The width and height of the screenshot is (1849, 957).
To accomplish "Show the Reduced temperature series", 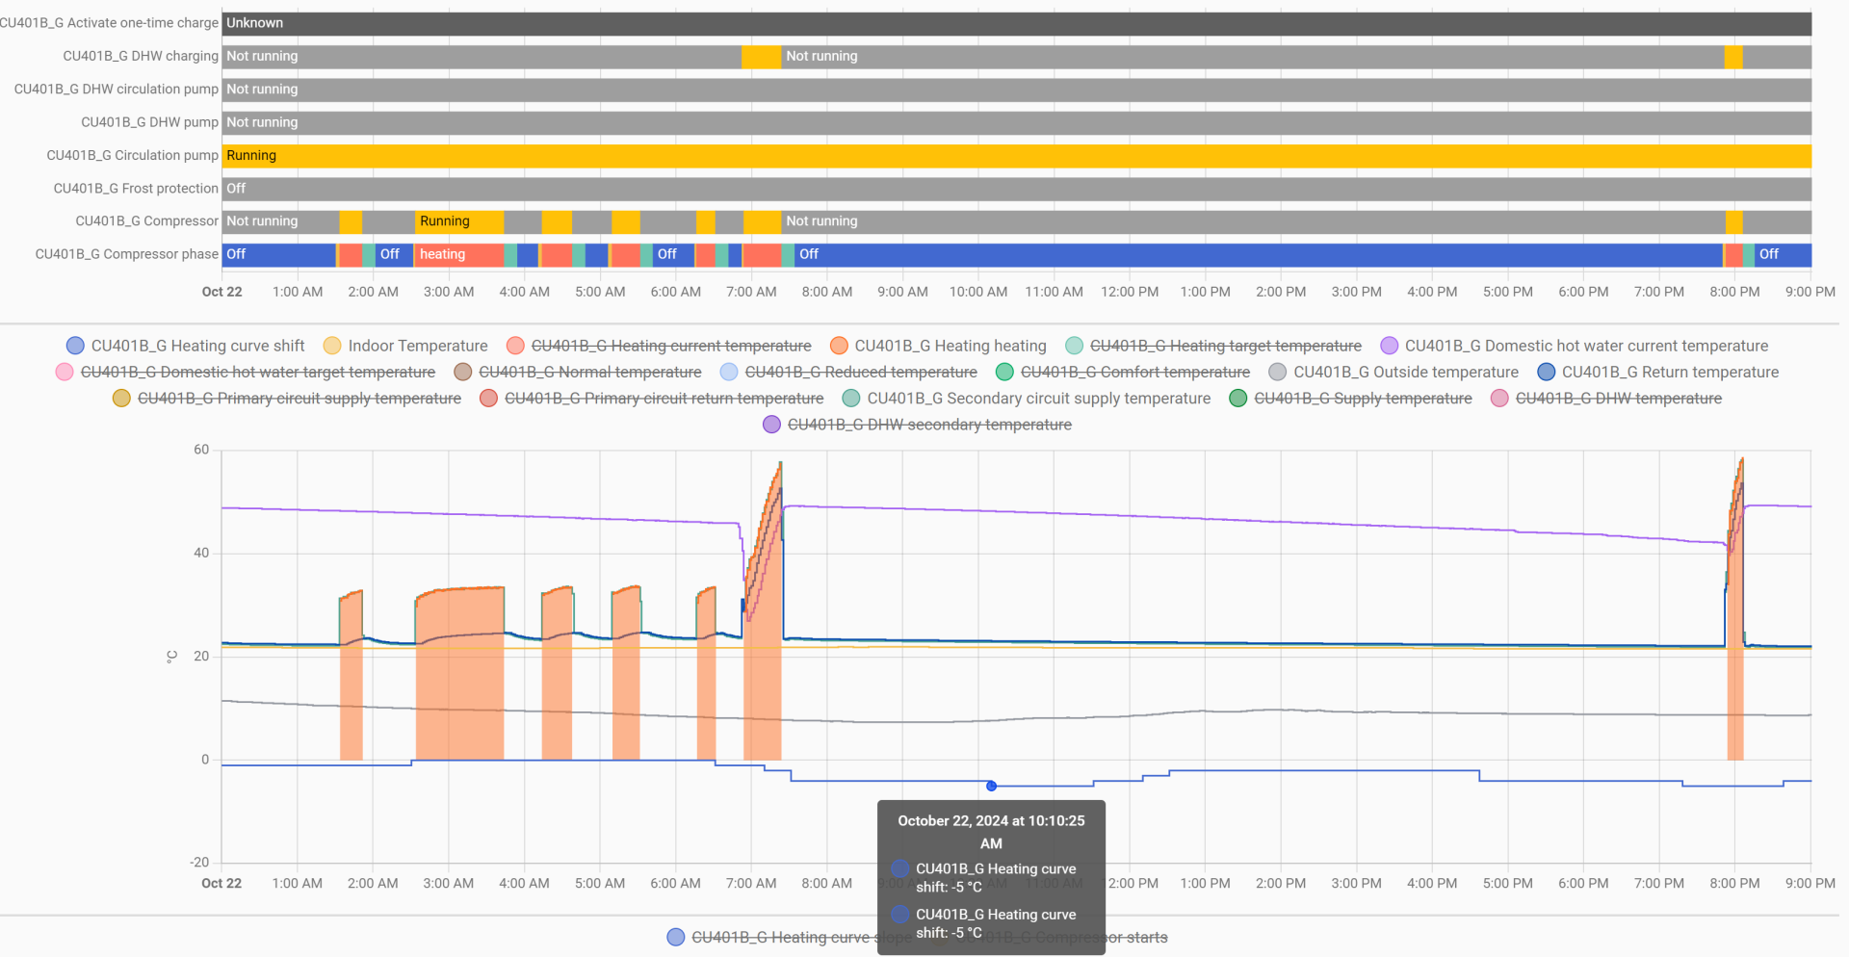I will click(860, 372).
